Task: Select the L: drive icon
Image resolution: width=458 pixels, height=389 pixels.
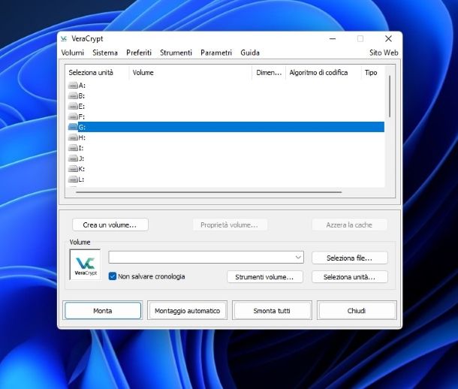Action: click(x=73, y=179)
